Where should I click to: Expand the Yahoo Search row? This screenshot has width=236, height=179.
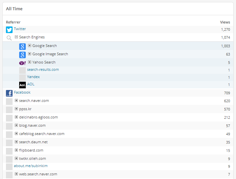click(29, 62)
